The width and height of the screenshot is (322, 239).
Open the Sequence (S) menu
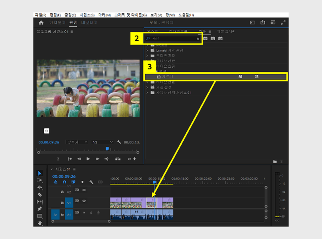pyautogui.click(x=87, y=15)
